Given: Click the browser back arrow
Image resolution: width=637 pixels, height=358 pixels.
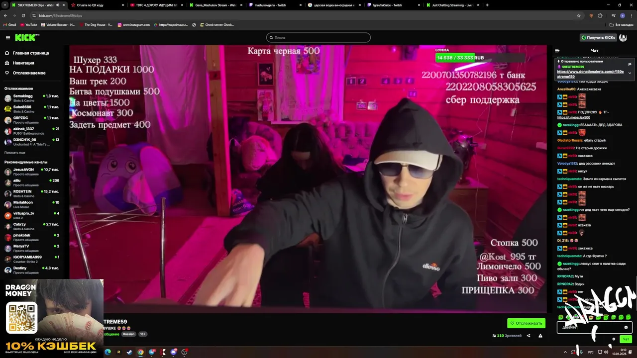Looking at the screenshot, I should [5, 15].
